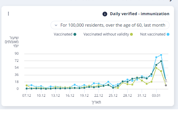The width and height of the screenshot is (178, 117).
Task: Click the 03.01 date axis label
Action: click(156, 95)
